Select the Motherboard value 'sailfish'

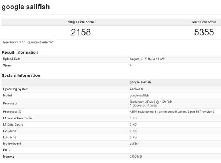134,144
